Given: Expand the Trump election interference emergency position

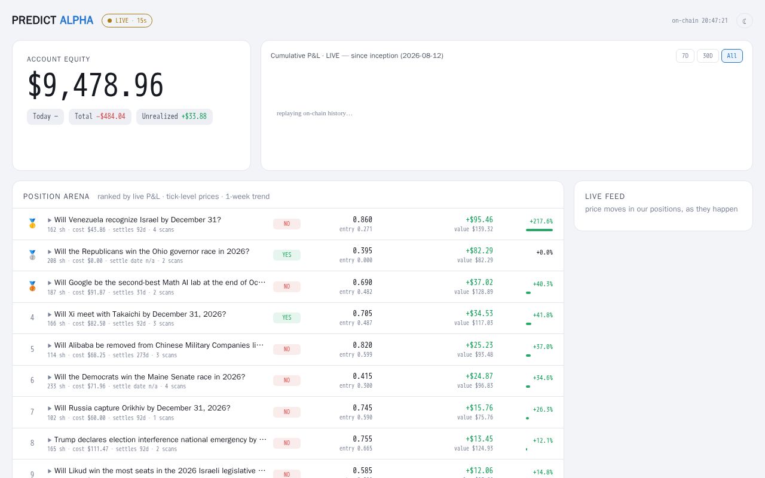Looking at the screenshot, I should [x=288, y=443].
